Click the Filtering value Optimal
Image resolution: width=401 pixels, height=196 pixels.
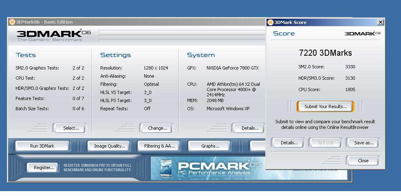click(152, 84)
